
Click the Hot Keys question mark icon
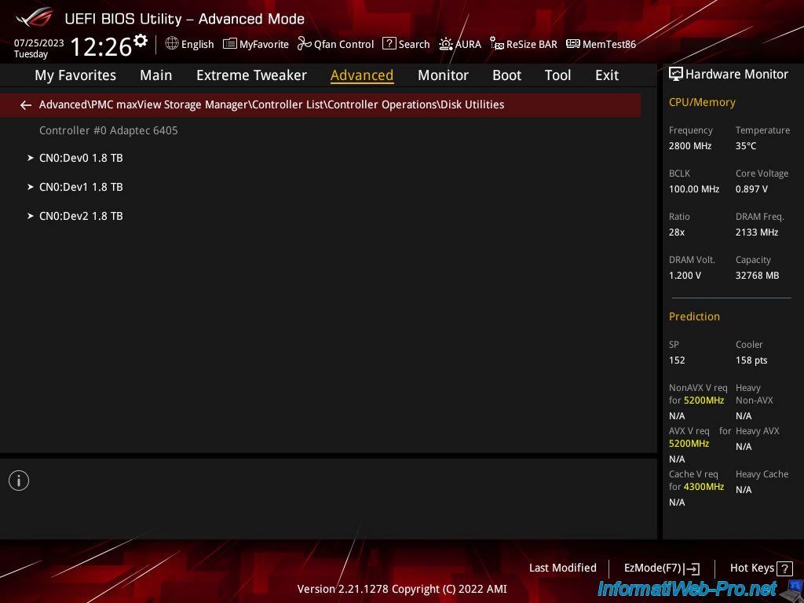click(x=784, y=568)
